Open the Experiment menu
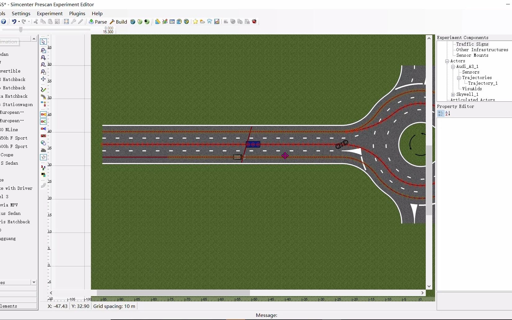The width and height of the screenshot is (512, 320). [50, 13]
